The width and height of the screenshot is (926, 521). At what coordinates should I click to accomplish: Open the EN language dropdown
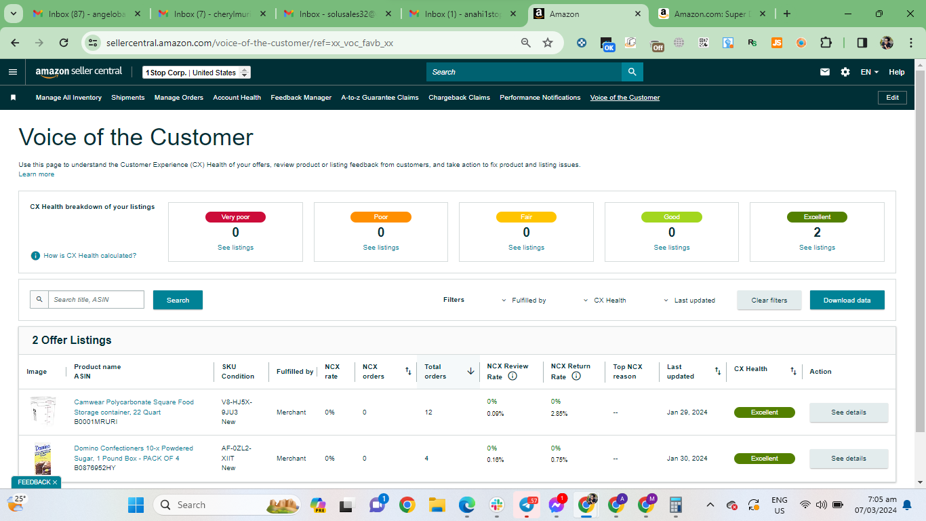(870, 72)
